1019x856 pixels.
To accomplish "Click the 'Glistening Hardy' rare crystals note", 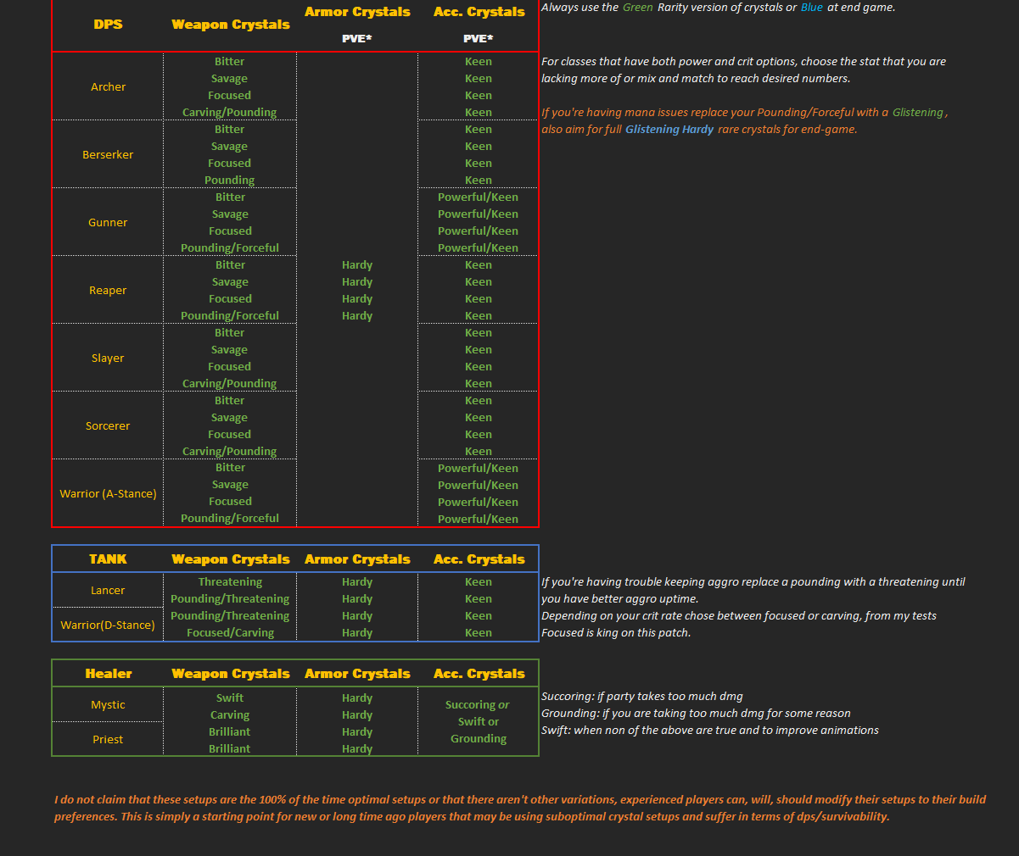I will [699, 129].
